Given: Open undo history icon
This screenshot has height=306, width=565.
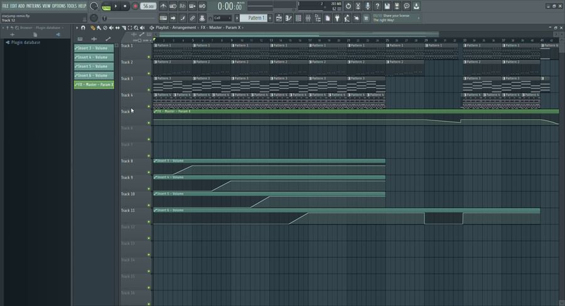Looking at the screenshot, I should click(348, 6).
